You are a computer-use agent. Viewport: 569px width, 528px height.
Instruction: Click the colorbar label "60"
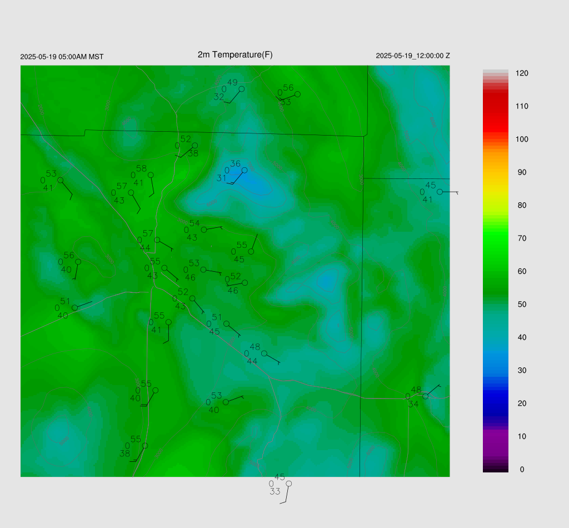tap(522, 271)
